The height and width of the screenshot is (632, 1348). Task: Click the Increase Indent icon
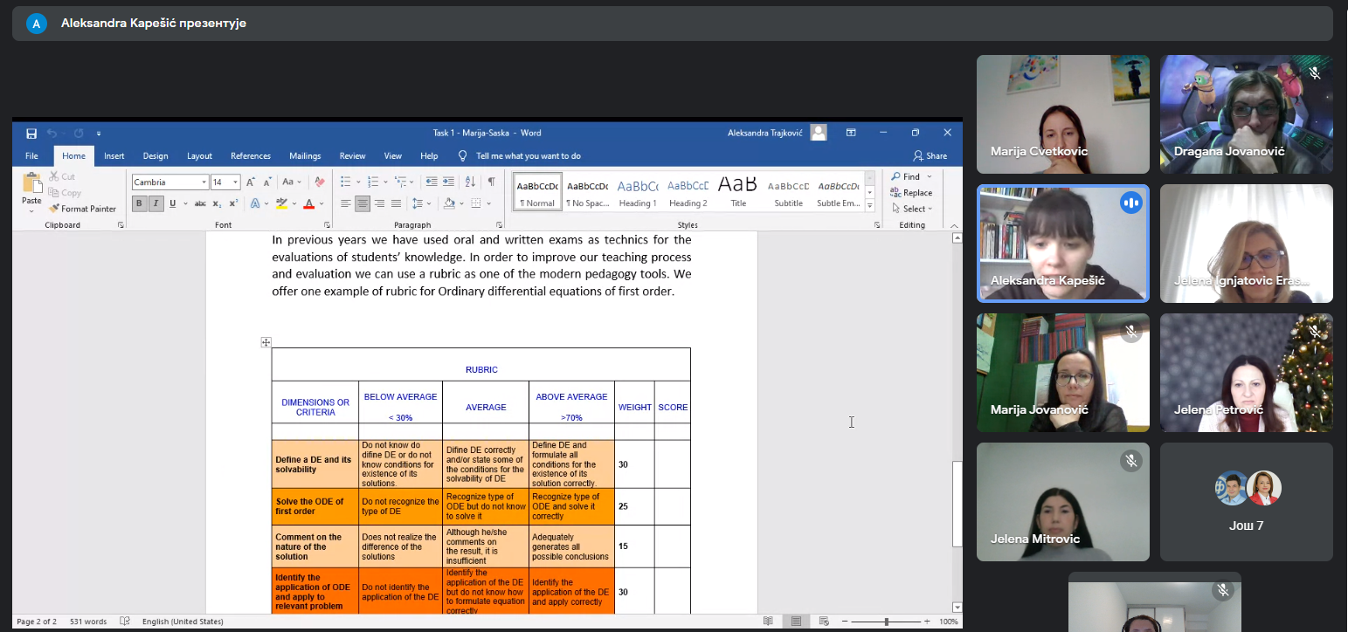coord(448,182)
